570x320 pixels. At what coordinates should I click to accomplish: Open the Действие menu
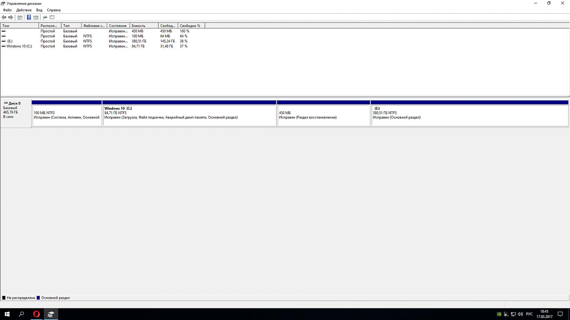(24, 10)
